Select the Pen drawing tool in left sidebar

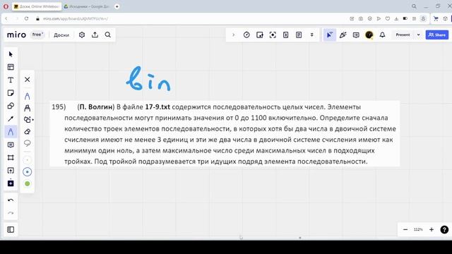[x=11, y=132]
